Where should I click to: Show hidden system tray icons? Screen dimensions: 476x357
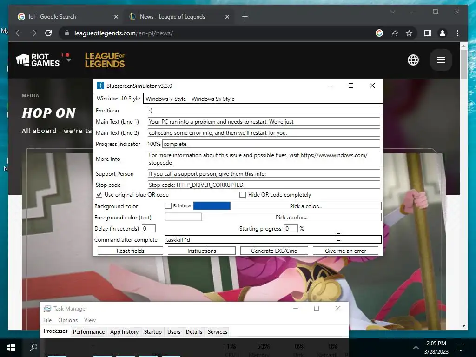click(x=416, y=348)
